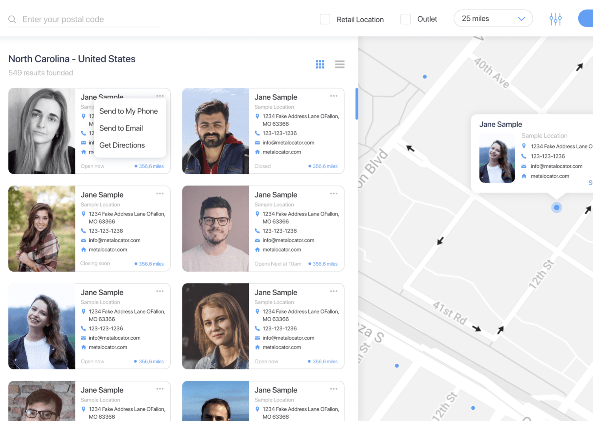Click the map popup portrait thumbnail
593x421 pixels.
(x=497, y=158)
